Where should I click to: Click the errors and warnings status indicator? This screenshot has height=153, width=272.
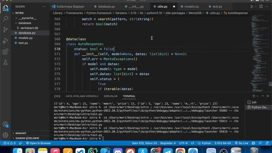tap(9, 143)
